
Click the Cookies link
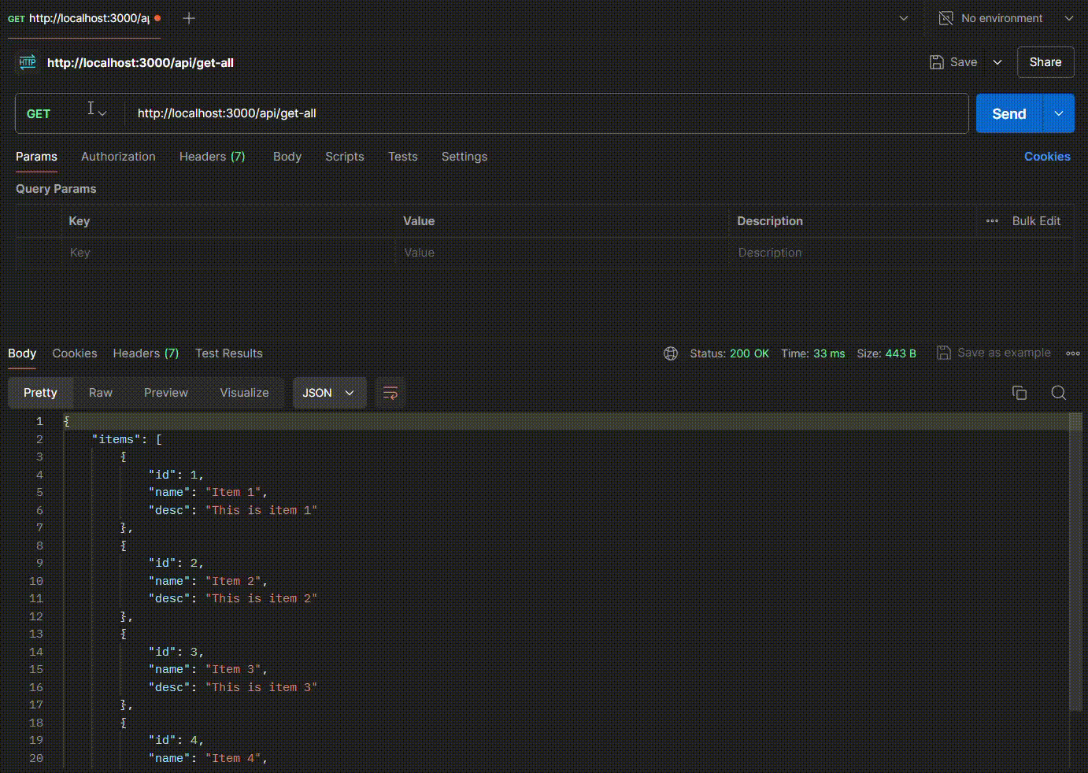pyautogui.click(x=1046, y=157)
